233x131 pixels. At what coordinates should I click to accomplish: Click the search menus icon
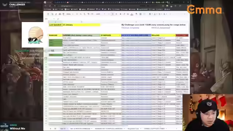pyautogui.click(x=48, y=14)
